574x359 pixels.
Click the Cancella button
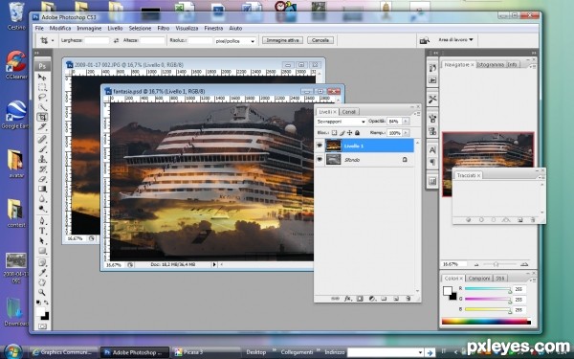320,40
